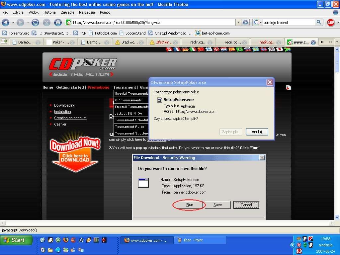Expand hidden system tray icons arrow

coord(293,245)
